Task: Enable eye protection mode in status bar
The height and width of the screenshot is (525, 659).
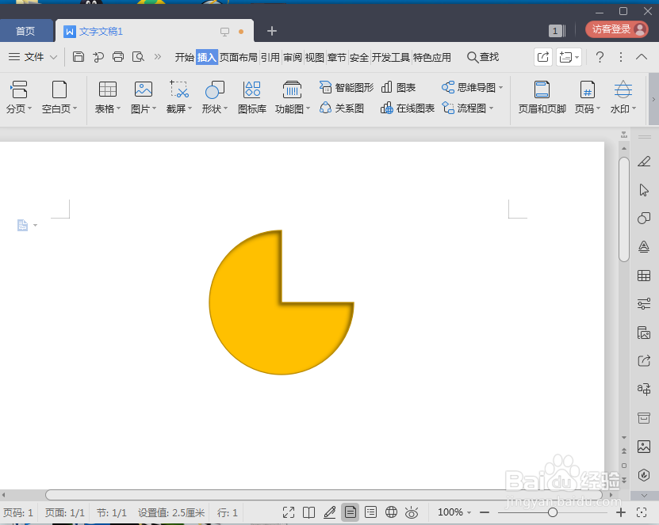Action: [x=412, y=512]
